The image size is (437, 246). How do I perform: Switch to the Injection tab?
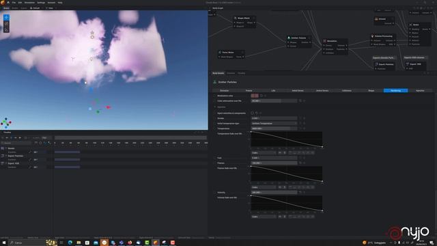(420, 91)
